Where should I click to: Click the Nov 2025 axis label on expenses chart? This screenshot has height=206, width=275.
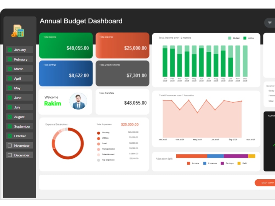[x=251, y=140]
